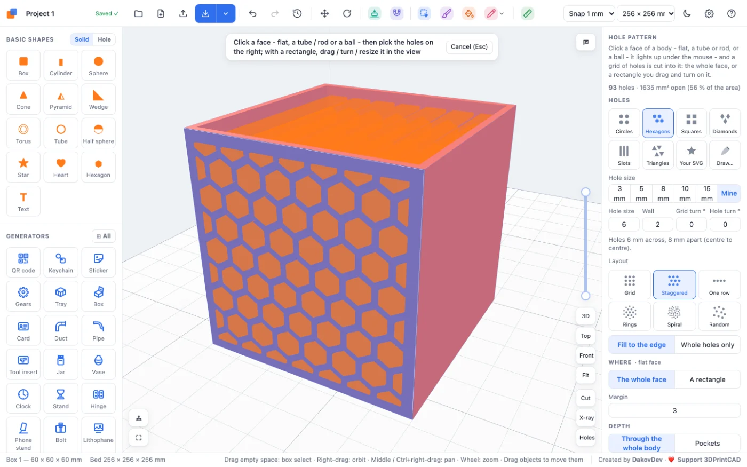Choose the Hexagons hole shape
This screenshot has width=747, height=467.
(658, 123)
